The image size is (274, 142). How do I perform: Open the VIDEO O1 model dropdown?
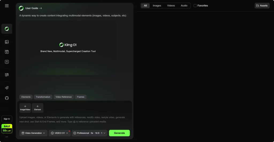click(60, 133)
